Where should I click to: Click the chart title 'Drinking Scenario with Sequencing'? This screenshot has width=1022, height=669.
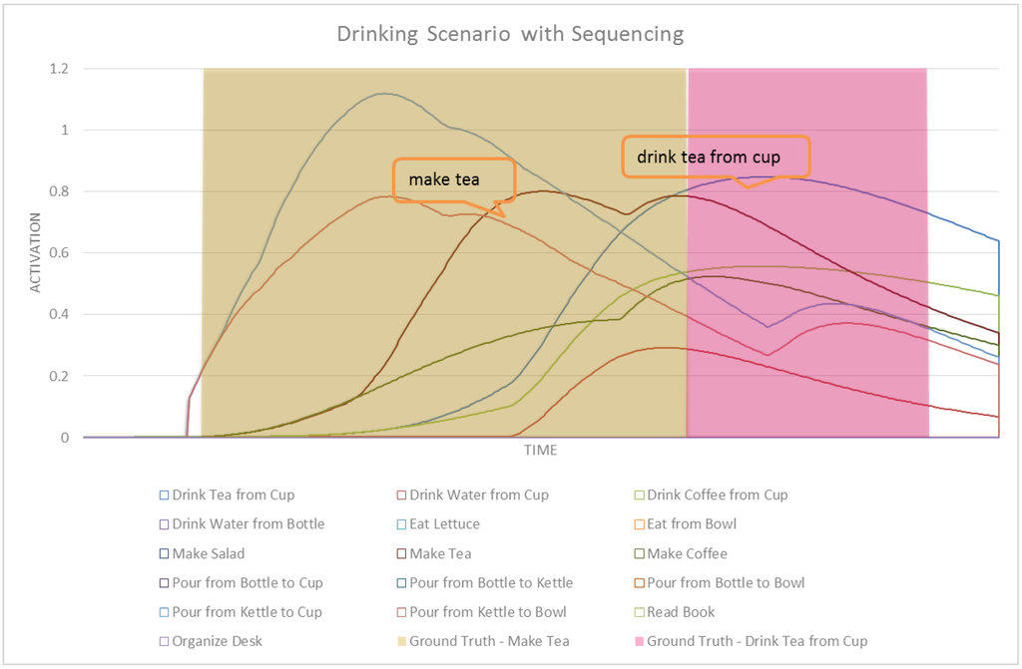click(x=510, y=34)
